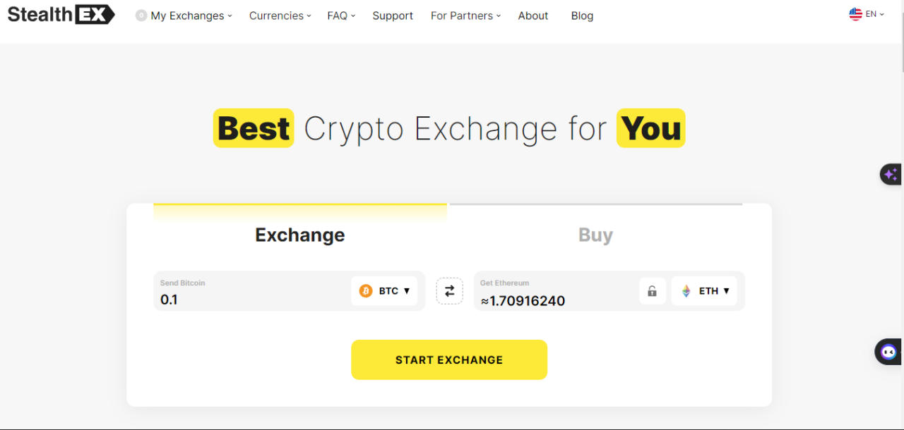904x430 pixels.
Task: Click the US flag language icon
Action: pyautogui.click(x=857, y=13)
